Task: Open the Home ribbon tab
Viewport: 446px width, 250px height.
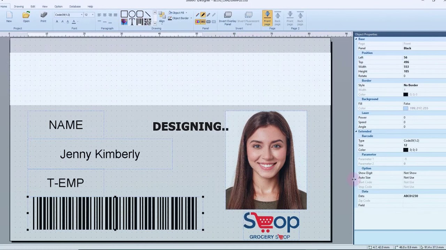Action: click(x=3, y=6)
